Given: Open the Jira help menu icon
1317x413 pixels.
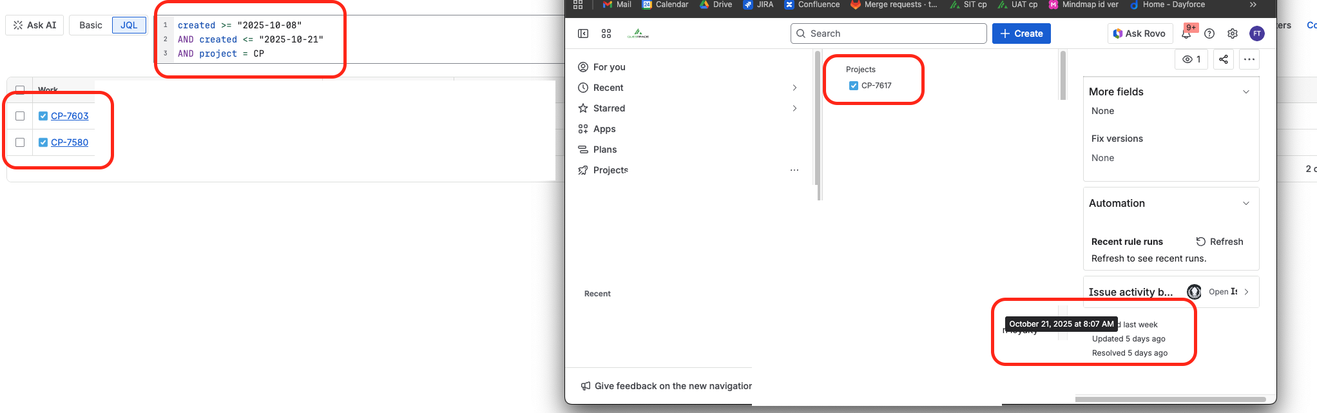Looking at the screenshot, I should (1209, 34).
